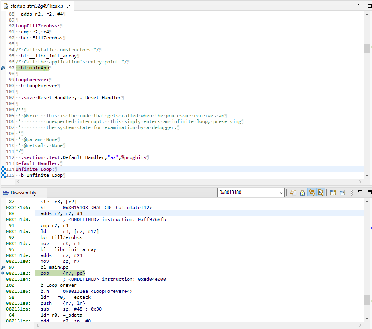This screenshot has height=329, width=372.
Task: Click editor horizontal scroll left arrow
Action: tap(18, 182)
